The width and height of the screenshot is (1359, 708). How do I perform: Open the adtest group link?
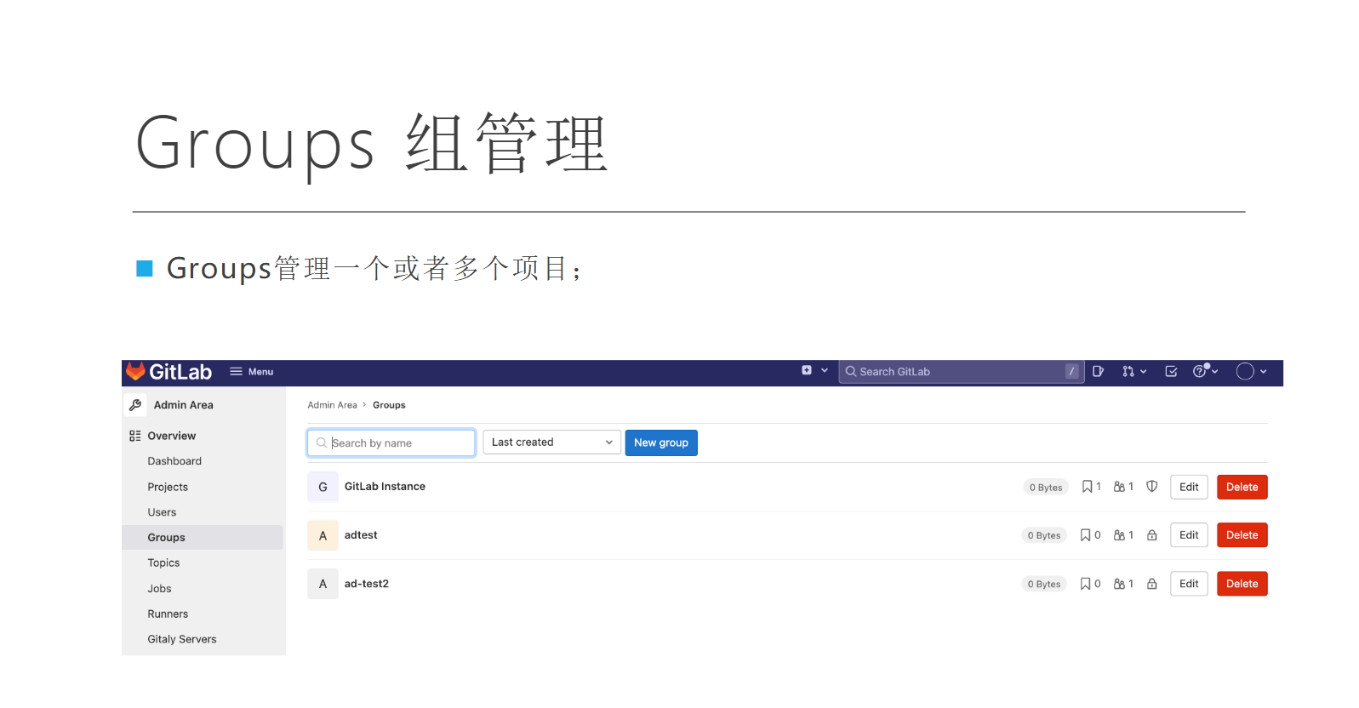click(x=361, y=535)
